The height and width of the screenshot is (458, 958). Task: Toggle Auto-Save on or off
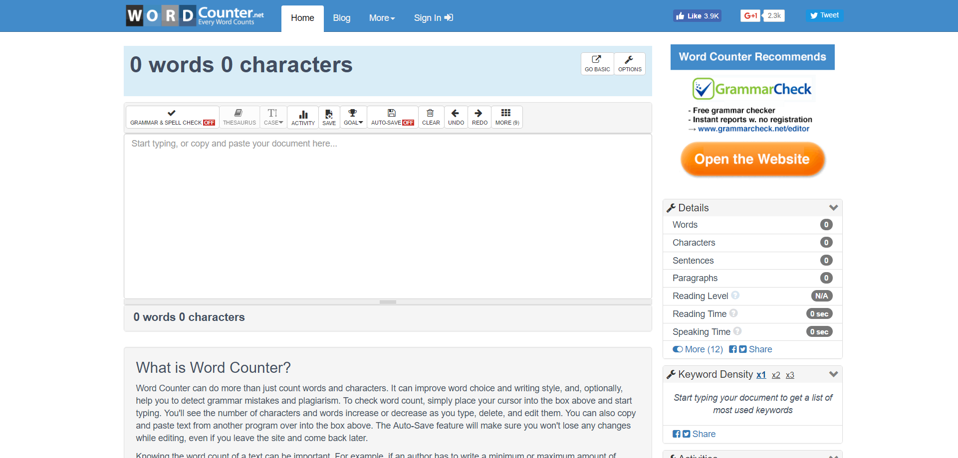393,117
